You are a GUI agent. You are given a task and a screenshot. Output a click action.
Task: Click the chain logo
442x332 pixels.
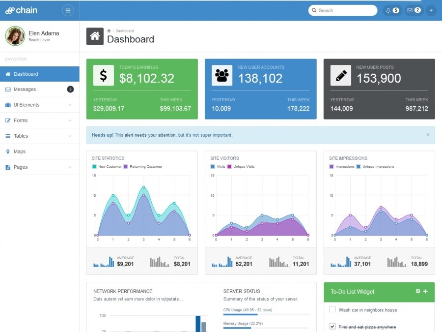tap(21, 10)
